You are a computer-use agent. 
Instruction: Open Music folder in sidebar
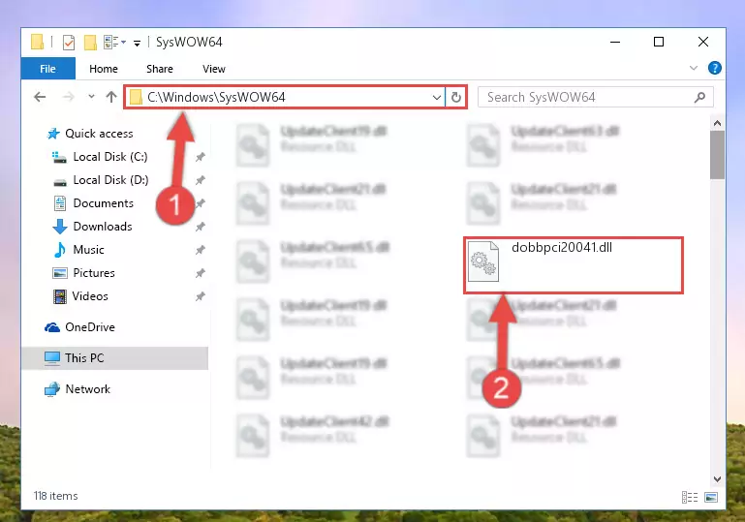(88, 250)
